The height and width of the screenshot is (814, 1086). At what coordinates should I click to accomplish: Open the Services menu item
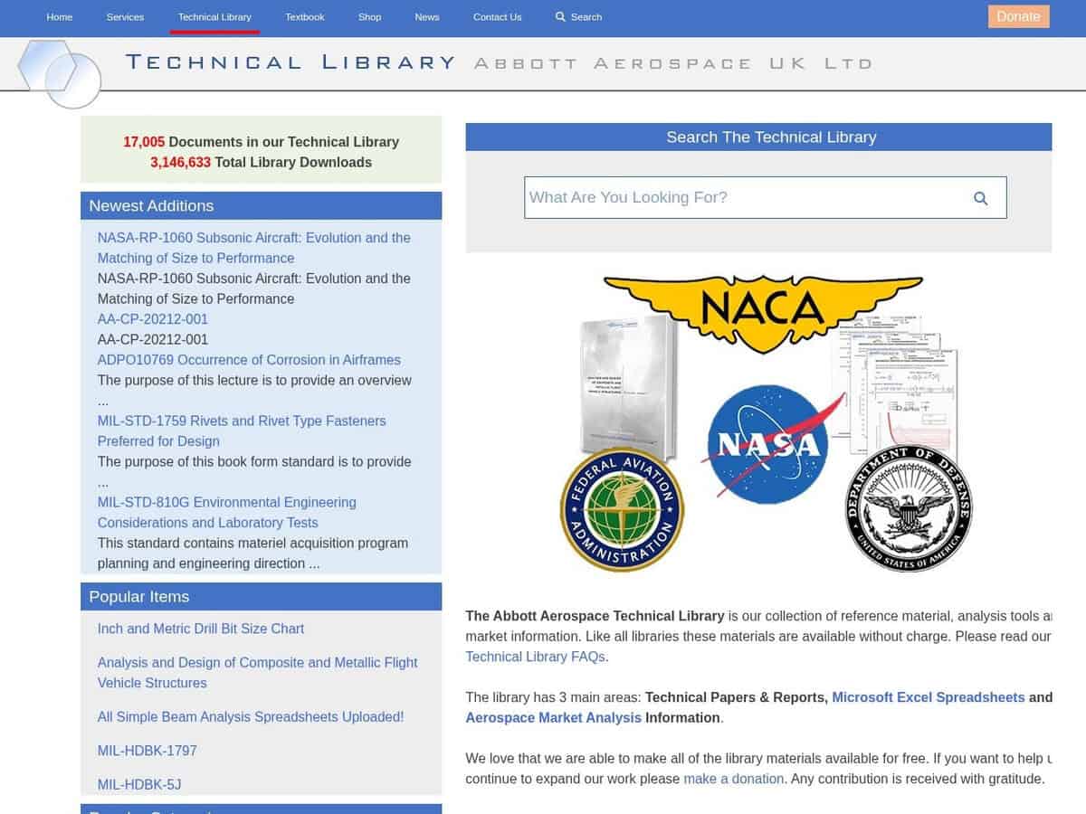(125, 17)
